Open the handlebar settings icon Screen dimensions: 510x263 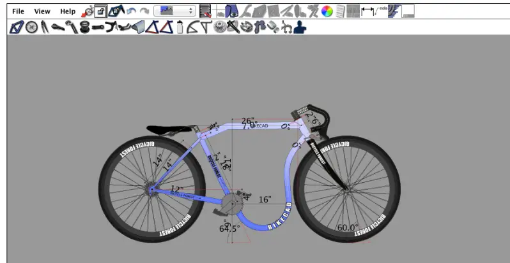(x=111, y=27)
